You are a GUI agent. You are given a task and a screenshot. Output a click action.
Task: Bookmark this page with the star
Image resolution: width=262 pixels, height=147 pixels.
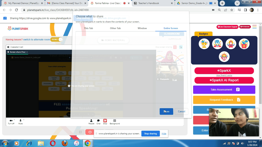(232, 10)
